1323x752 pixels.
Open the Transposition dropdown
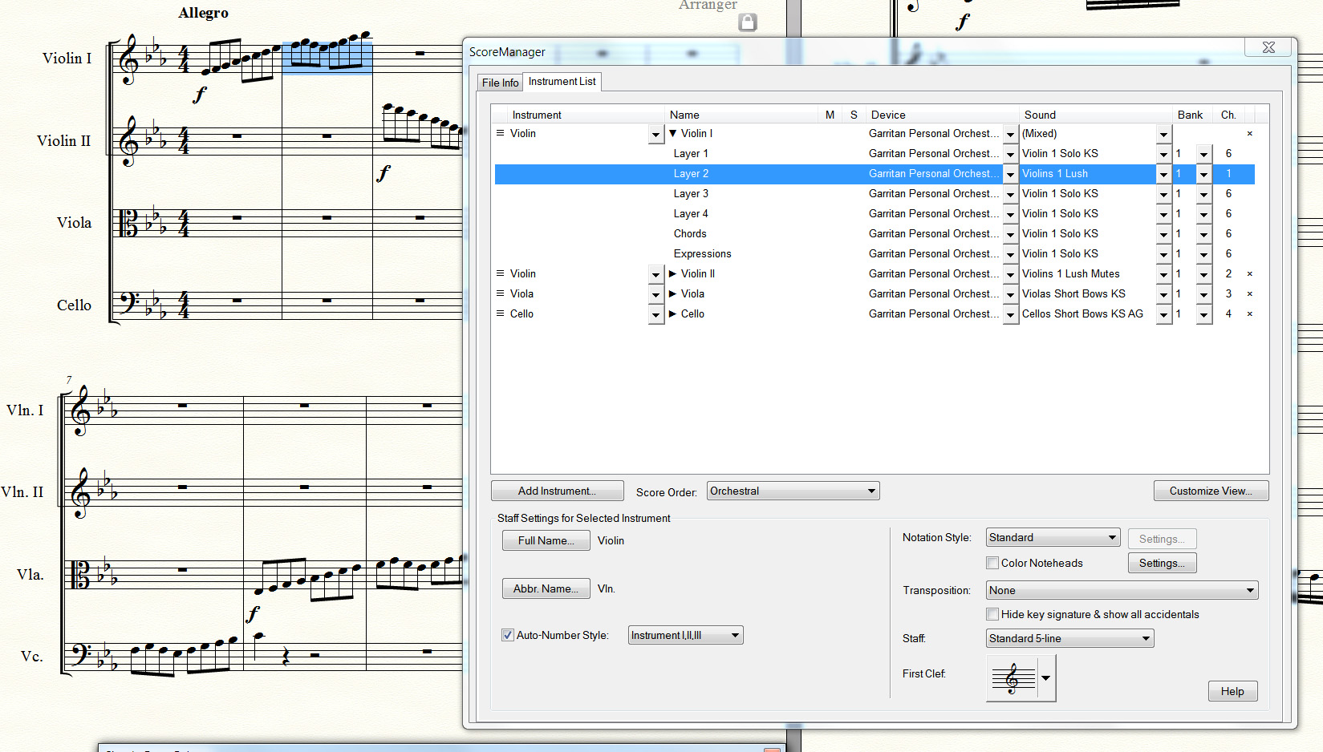click(x=1122, y=590)
